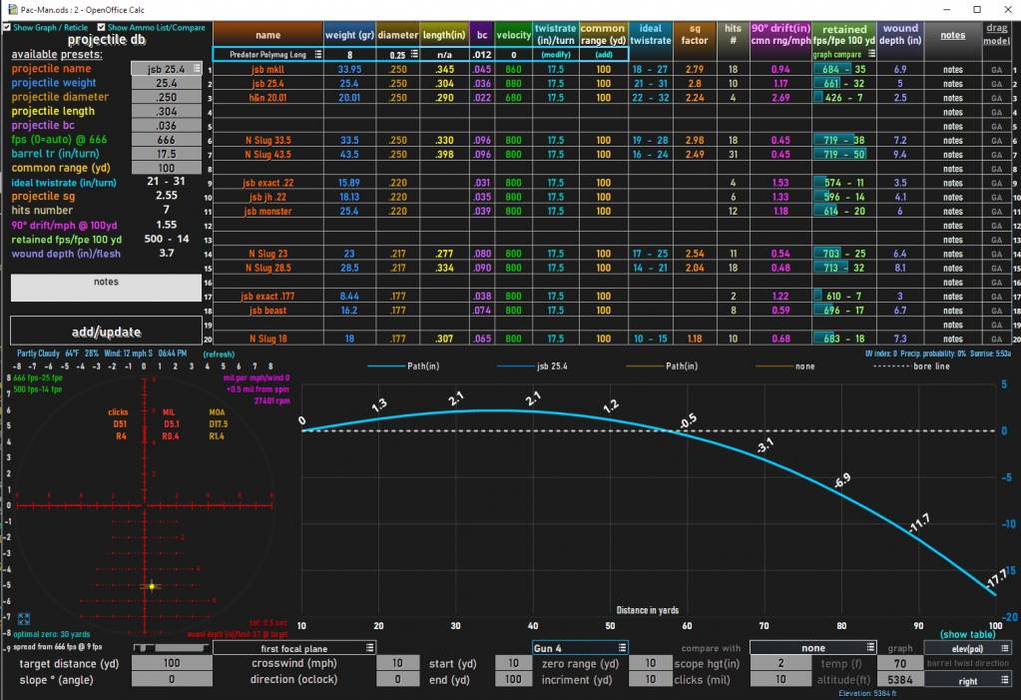Toggle the Show Graph / Reticle checkbox
1021x700 pixels.
point(7,27)
